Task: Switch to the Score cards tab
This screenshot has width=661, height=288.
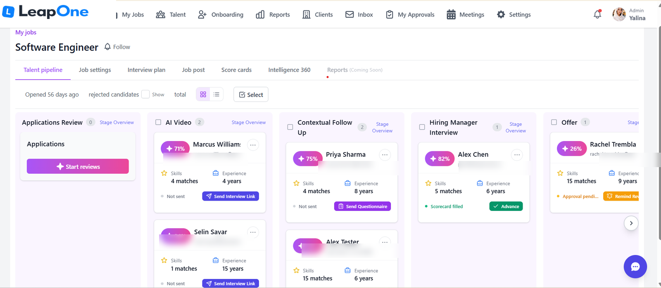Action: [x=236, y=70]
